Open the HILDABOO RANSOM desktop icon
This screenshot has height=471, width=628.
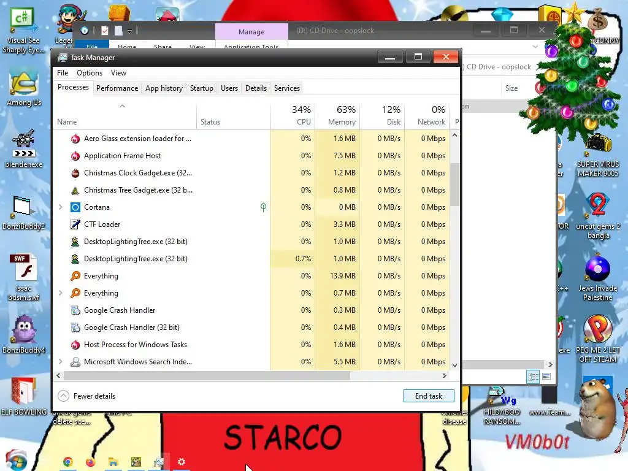click(x=502, y=405)
